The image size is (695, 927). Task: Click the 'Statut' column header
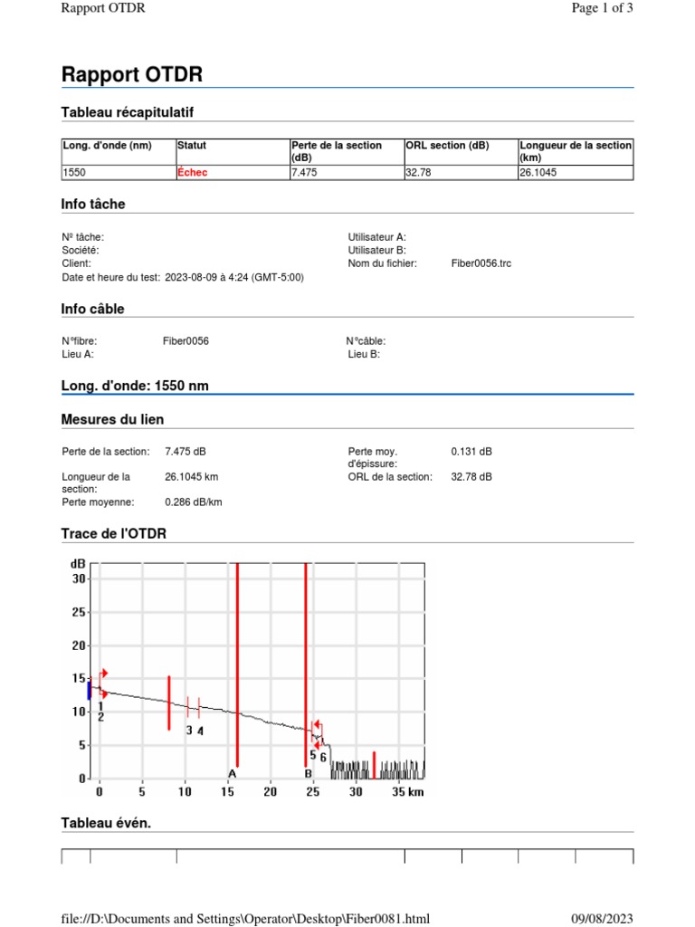pyautogui.click(x=233, y=152)
